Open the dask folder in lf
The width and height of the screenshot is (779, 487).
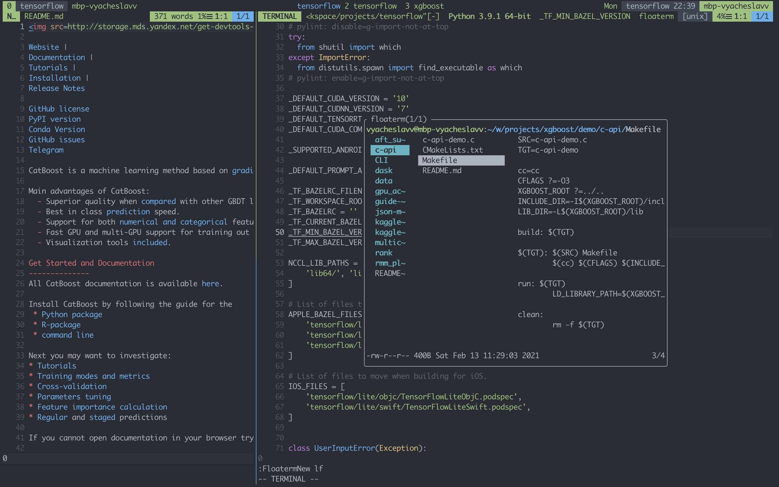click(383, 170)
